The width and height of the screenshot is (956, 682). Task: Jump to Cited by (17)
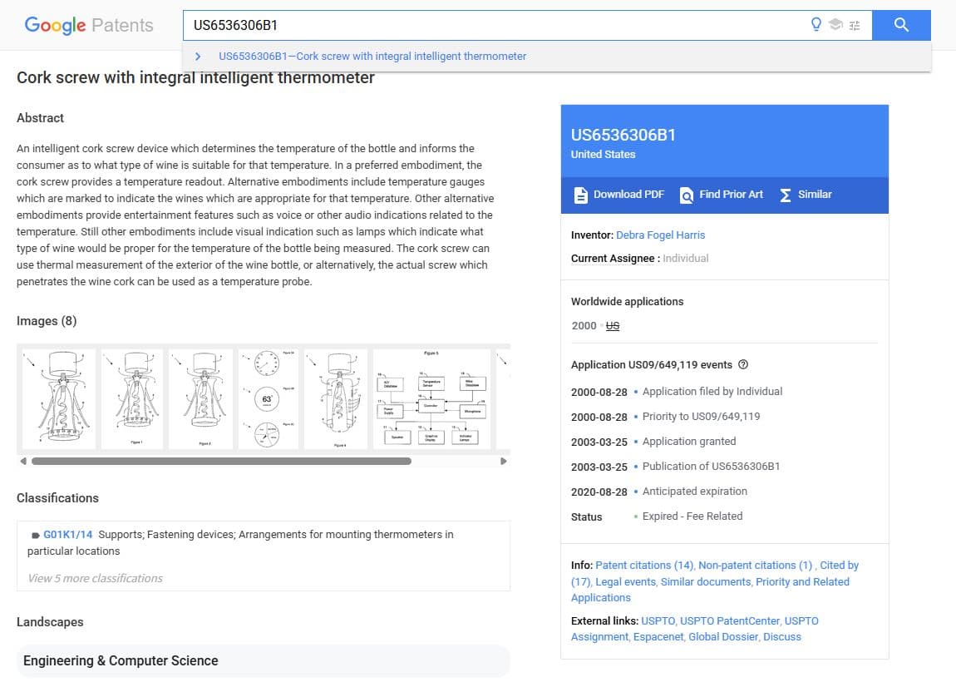[x=839, y=565]
